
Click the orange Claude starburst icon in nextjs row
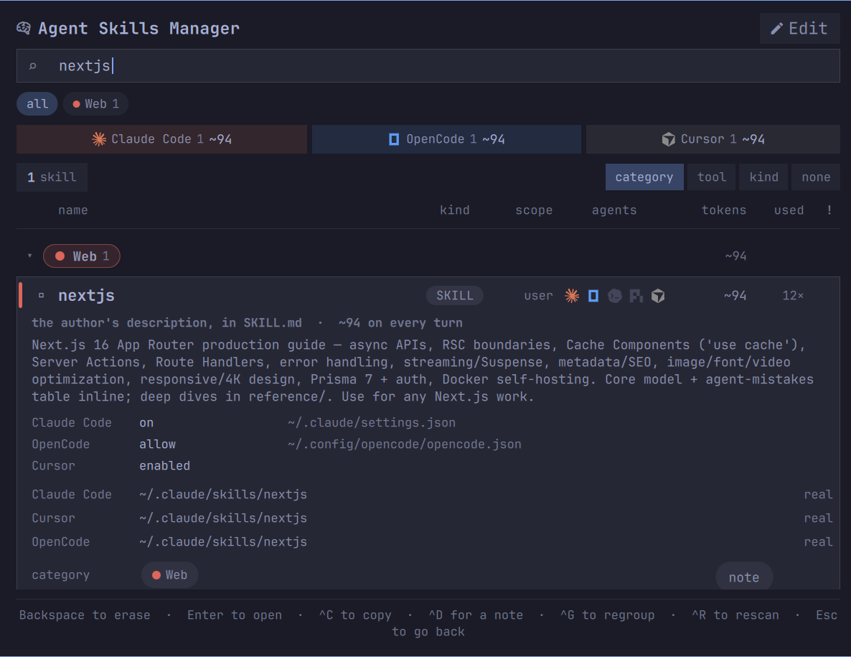[571, 296]
